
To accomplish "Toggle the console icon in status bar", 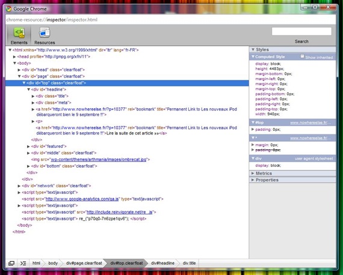I will click(23, 263).
